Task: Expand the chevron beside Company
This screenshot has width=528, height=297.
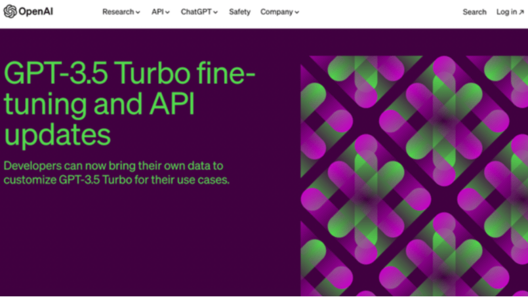Action: (x=296, y=12)
